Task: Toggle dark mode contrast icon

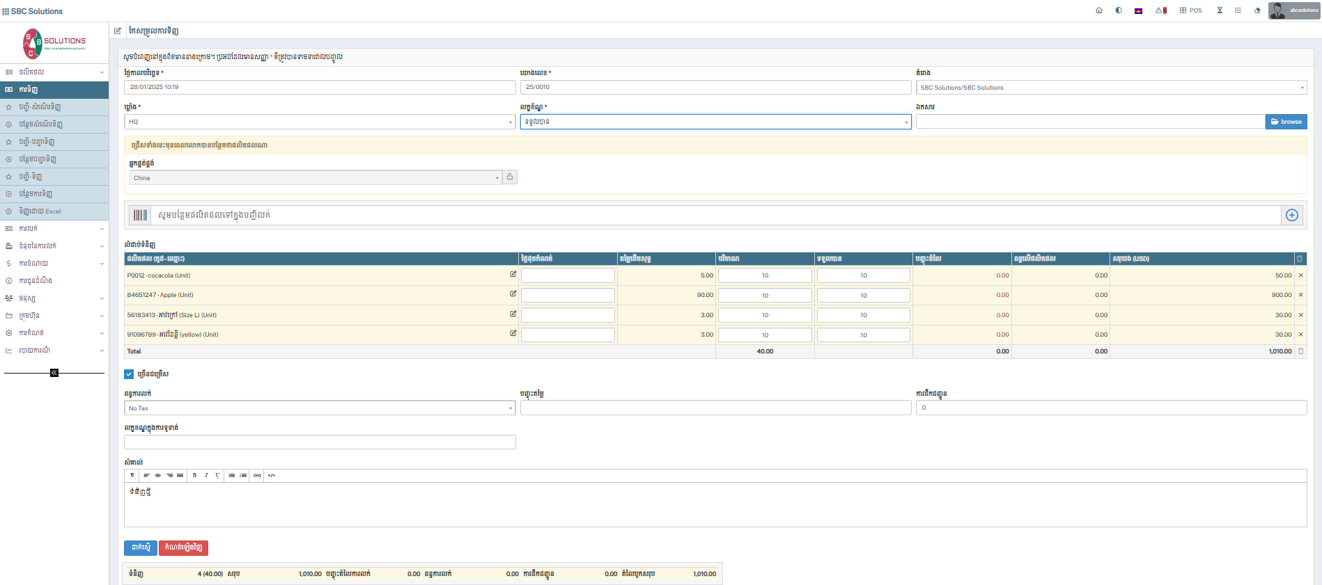Action: point(1119,10)
